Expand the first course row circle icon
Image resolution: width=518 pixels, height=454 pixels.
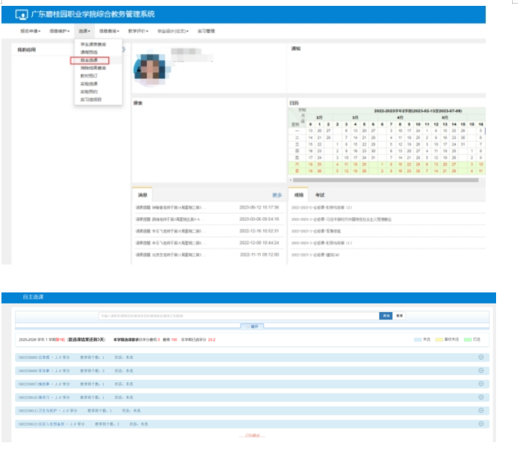pyautogui.click(x=481, y=357)
